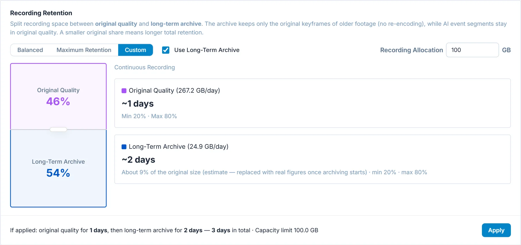This screenshot has width=521, height=245.
Task: Click the Long-Term Archive 54% region
Action: pos(58,168)
